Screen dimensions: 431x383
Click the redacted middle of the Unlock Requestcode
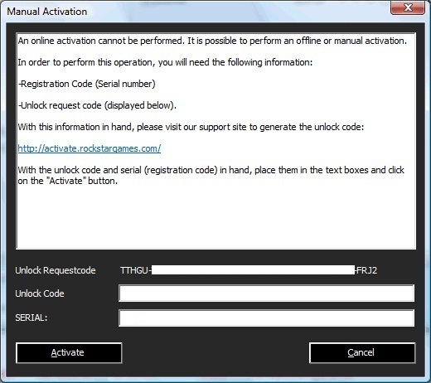253,270
